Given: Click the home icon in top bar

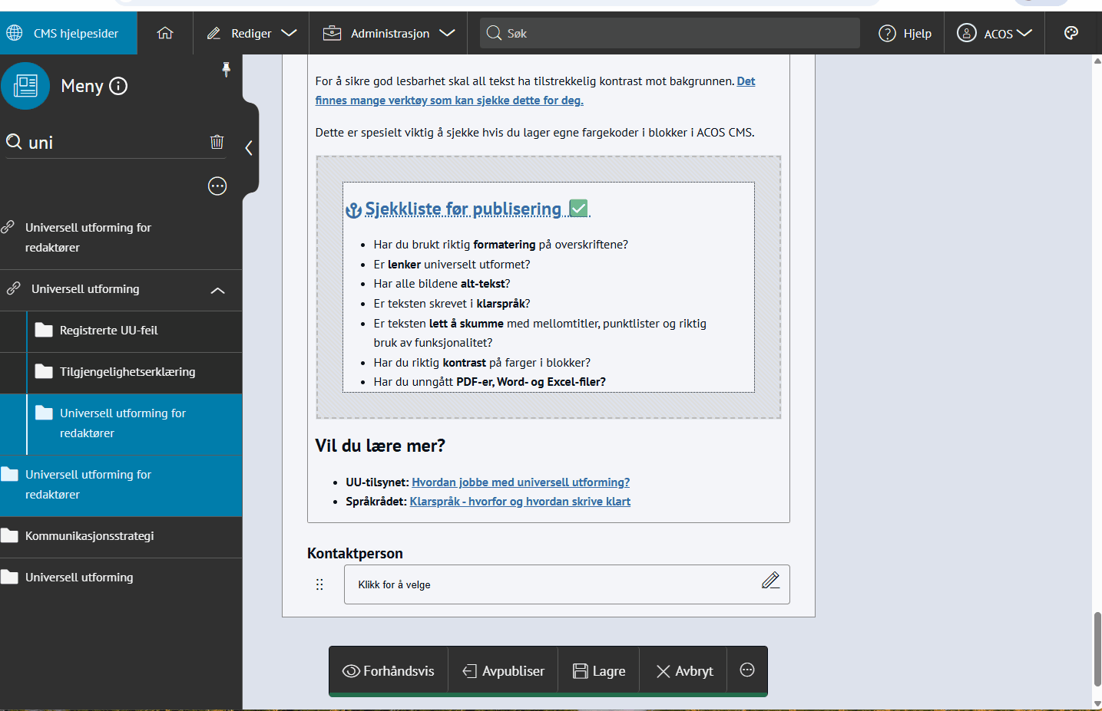Looking at the screenshot, I should (x=165, y=33).
